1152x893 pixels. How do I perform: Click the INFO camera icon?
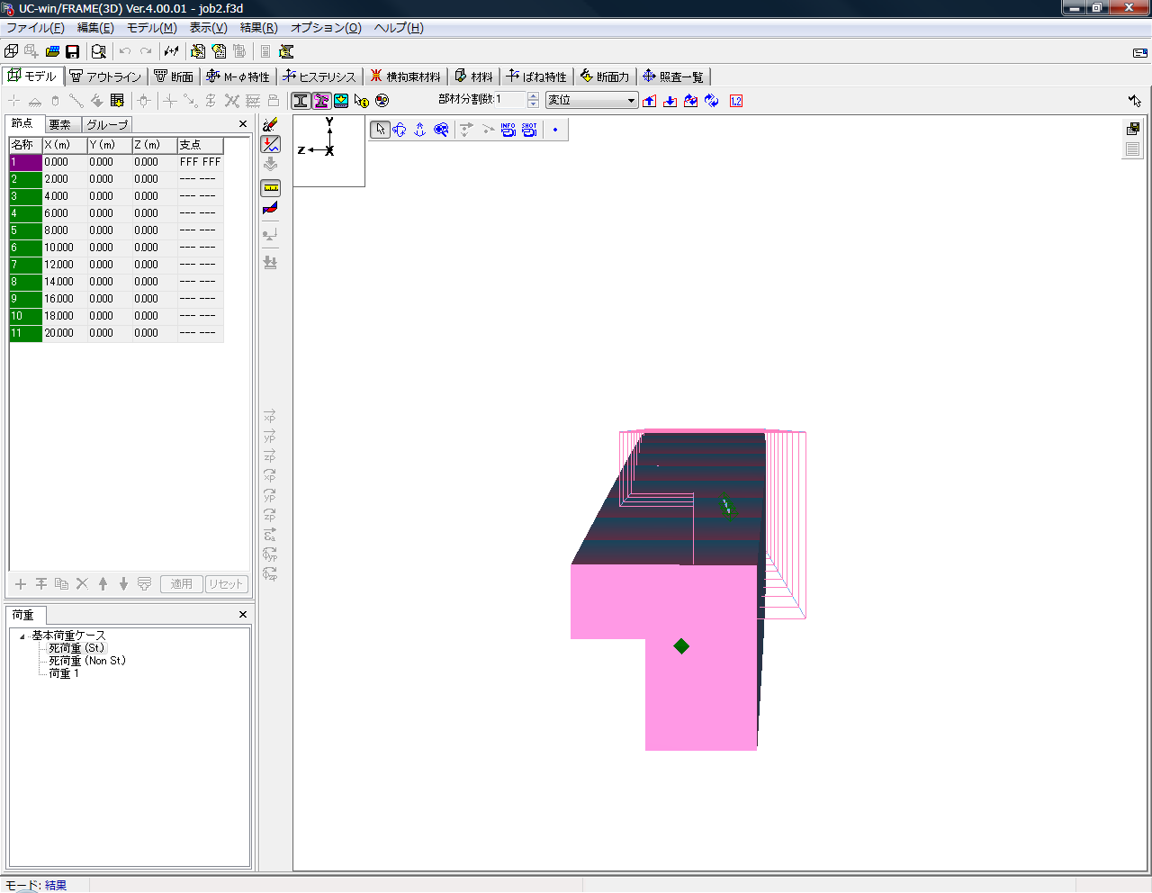point(508,130)
